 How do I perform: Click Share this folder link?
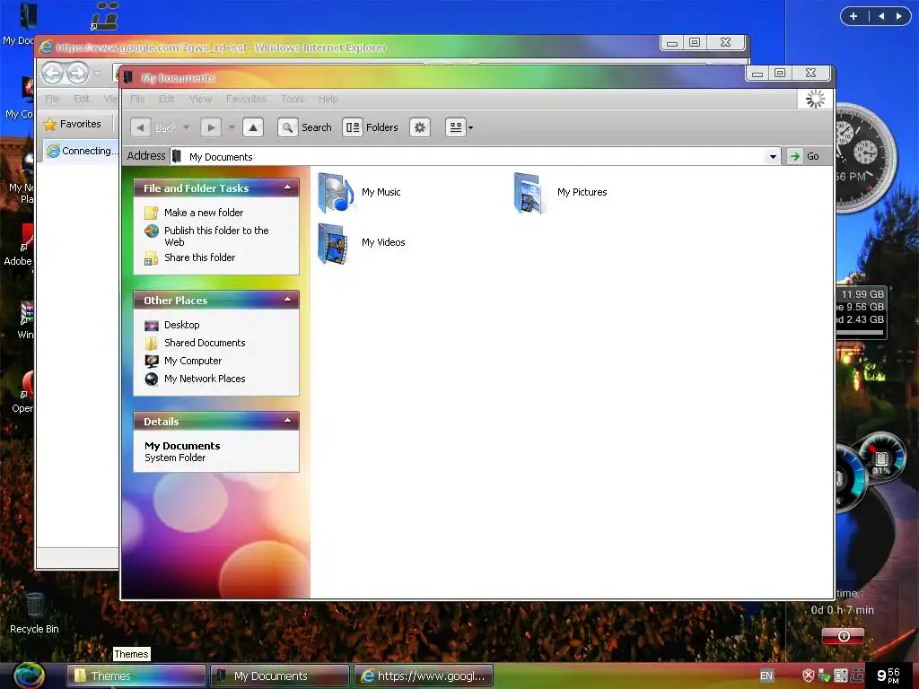click(x=200, y=257)
